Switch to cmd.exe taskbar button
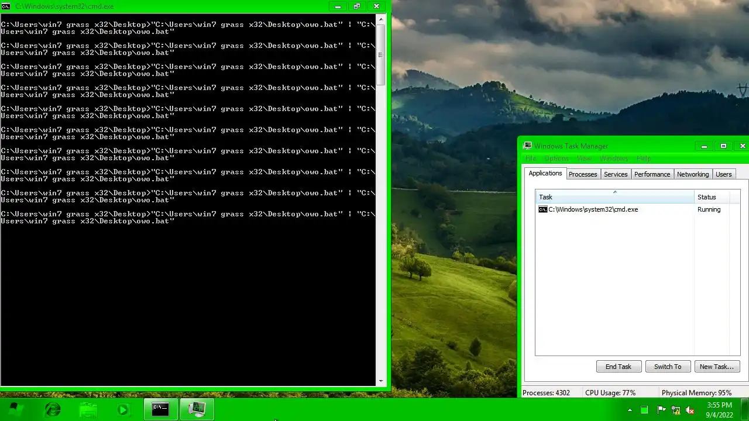The image size is (749, 421). 161,409
